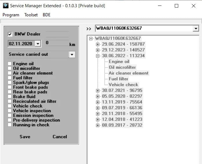202x164 pixels.
Task: Minimize the Service Manager window
Action: click(x=160, y=6)
